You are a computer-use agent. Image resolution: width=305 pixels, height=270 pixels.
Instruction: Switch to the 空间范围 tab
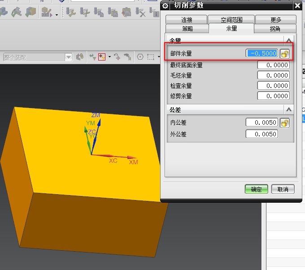pos(231,20)
